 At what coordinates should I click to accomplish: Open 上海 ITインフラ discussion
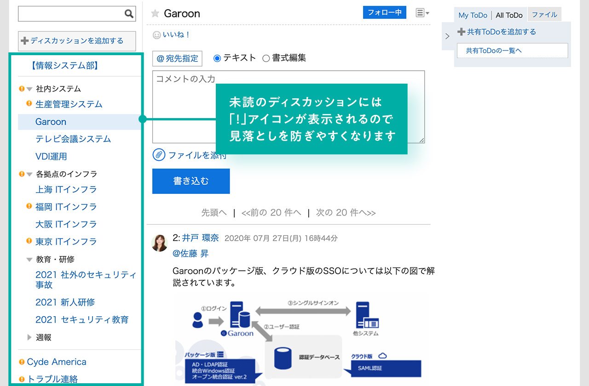66,189
